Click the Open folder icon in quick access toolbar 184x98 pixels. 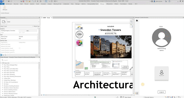(6, 1)
